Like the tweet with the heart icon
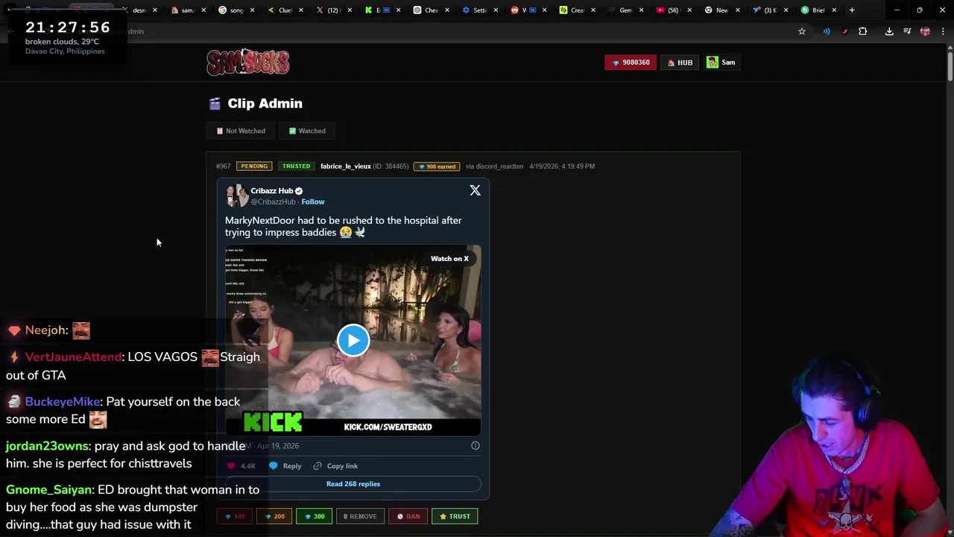Viewport: 954px width, 537px height. coord(230,466)
